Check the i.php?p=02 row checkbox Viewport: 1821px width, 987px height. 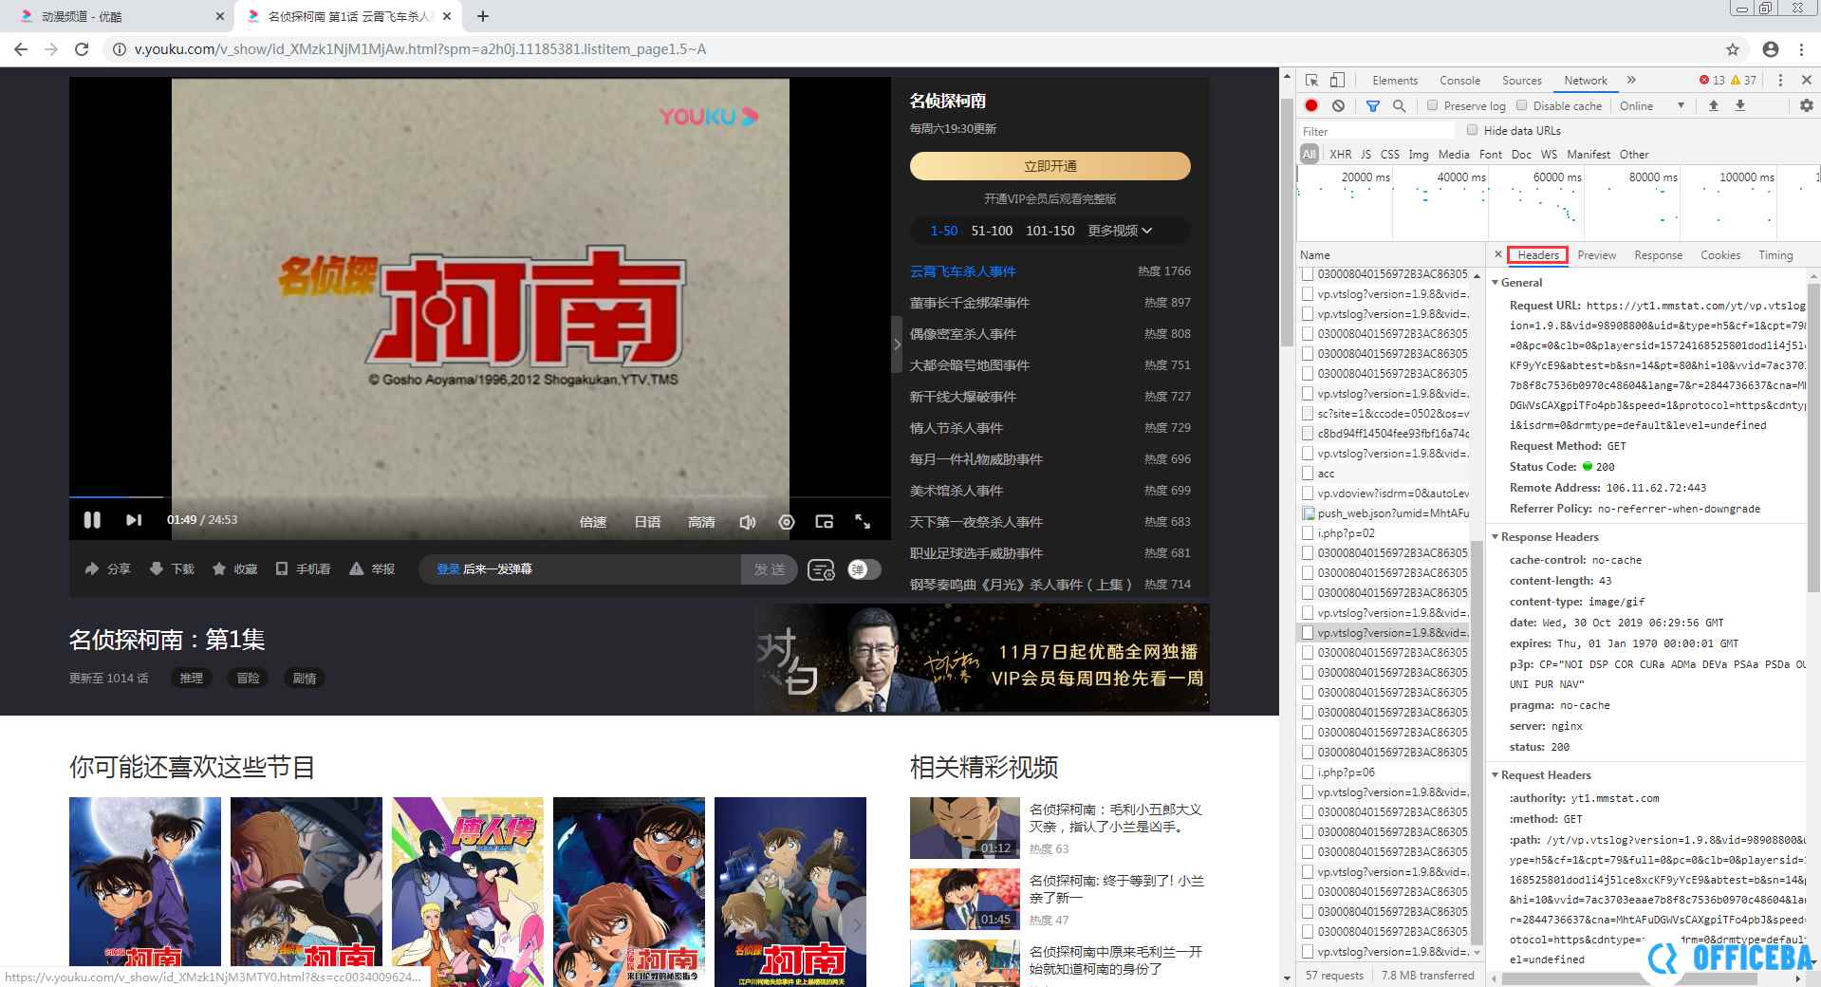(1308, 532)
